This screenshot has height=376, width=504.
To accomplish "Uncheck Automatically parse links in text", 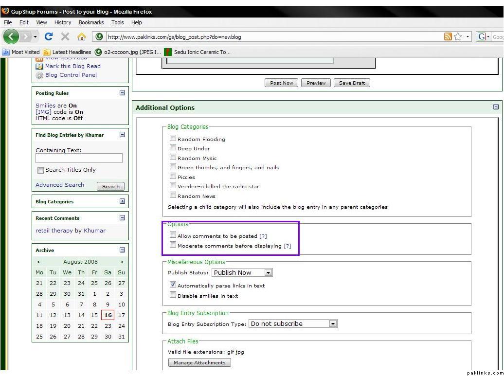I will click(x=173, y=285).
